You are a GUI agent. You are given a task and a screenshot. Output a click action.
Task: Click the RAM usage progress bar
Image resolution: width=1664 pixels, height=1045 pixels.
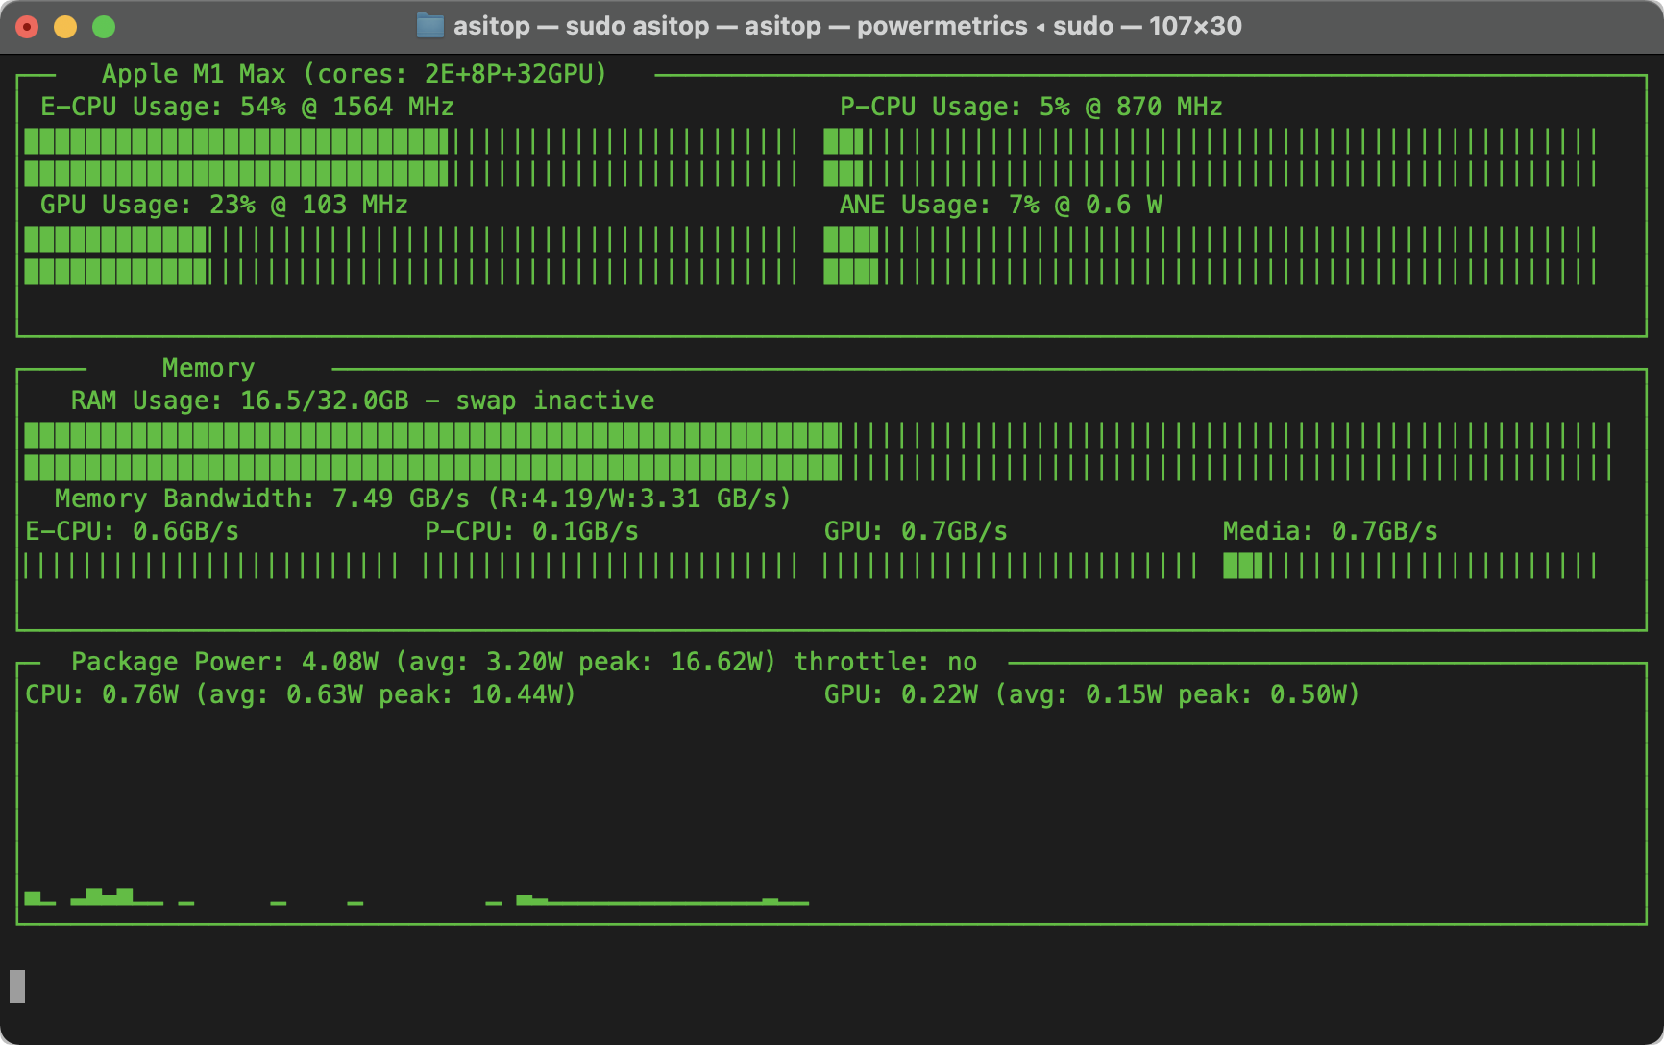point(432,451)
